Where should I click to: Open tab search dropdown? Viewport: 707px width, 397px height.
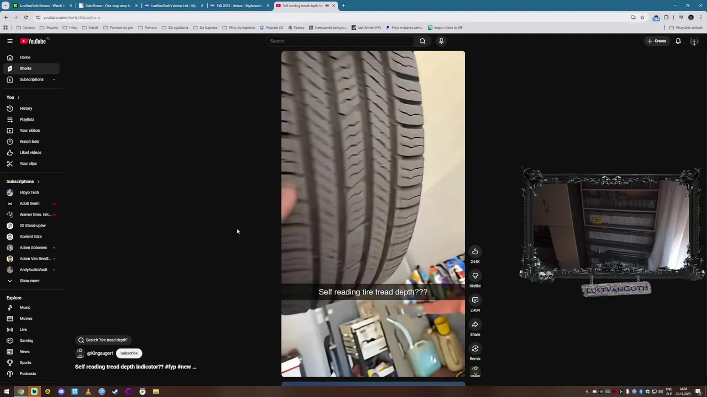[4, 6]
